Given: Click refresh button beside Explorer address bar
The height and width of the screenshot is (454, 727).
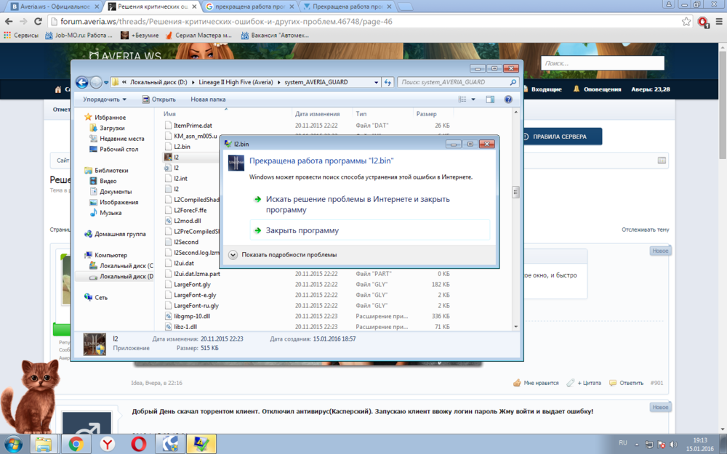Looking at the screenshot, I should [x=388, y=83].
